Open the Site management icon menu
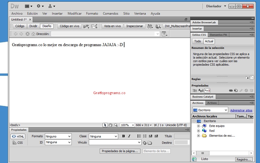The image size is (260, 163). 52,6
